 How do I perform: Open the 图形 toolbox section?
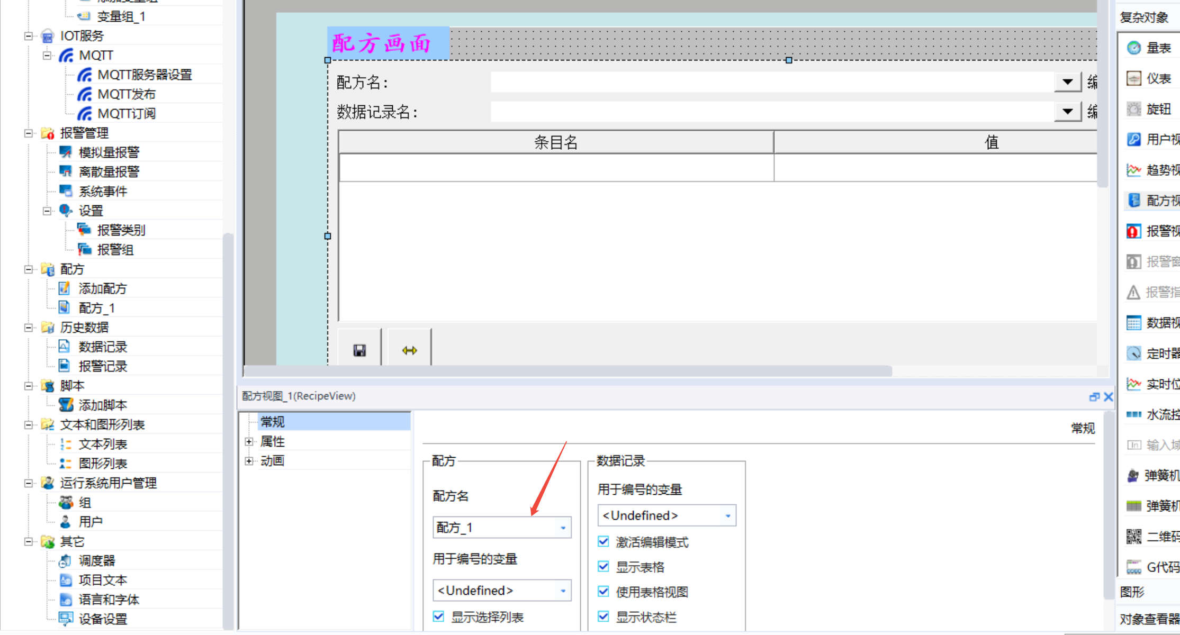point(1133,592)
